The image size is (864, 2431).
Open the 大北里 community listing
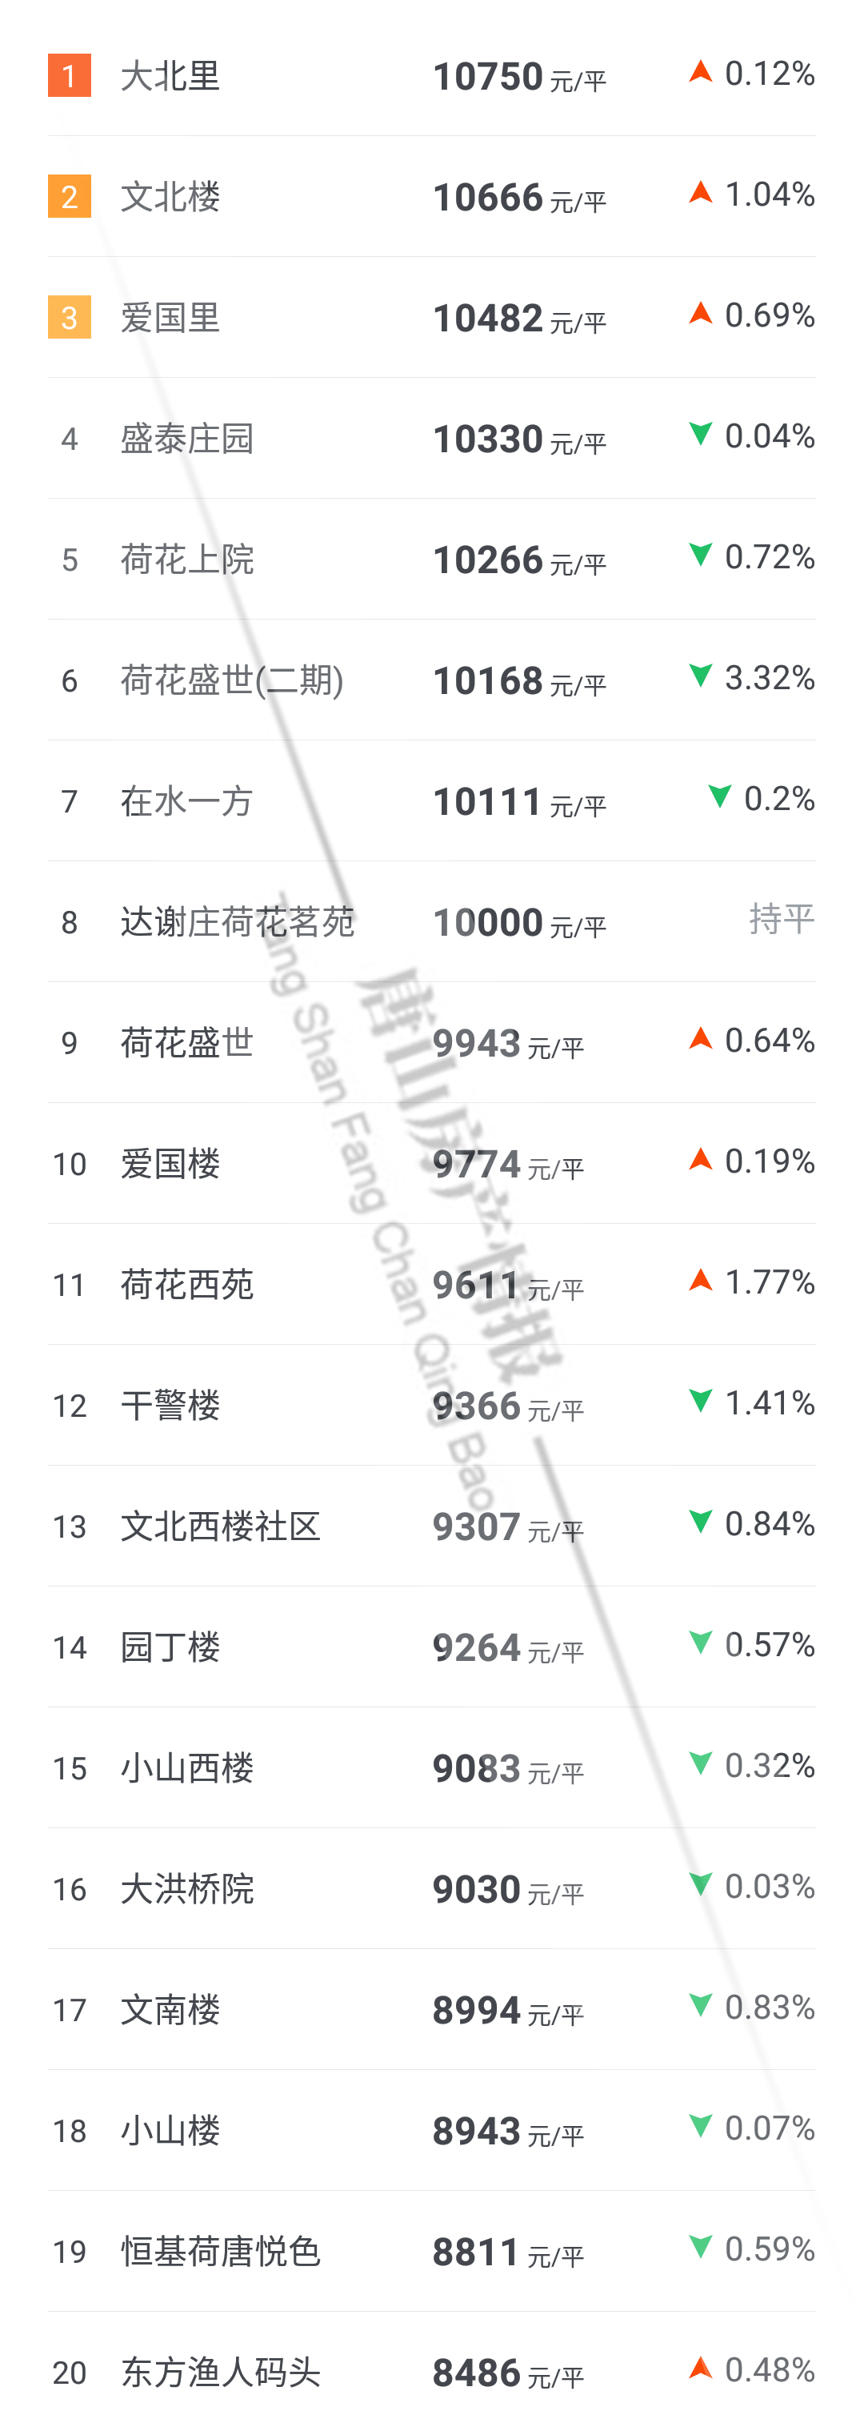(x=170, y=76)
